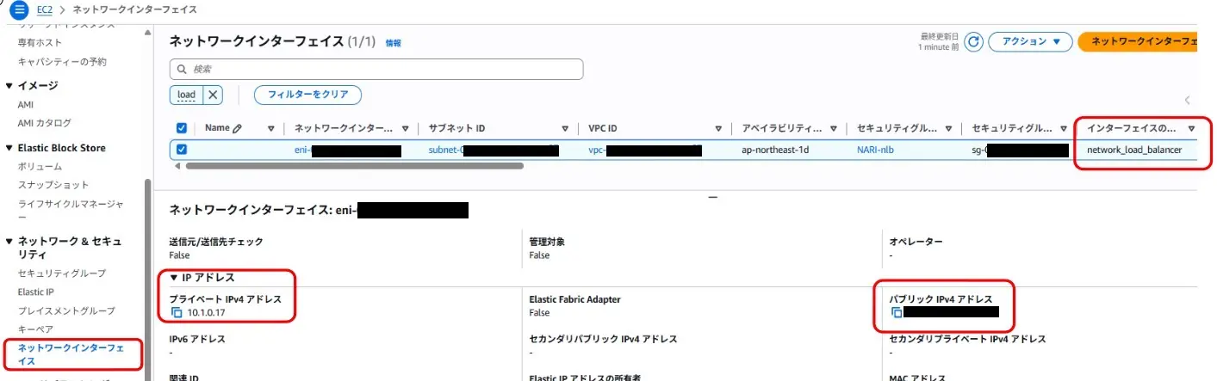
Task: Open AMI in the sidebar
Action: coord(26,104)
